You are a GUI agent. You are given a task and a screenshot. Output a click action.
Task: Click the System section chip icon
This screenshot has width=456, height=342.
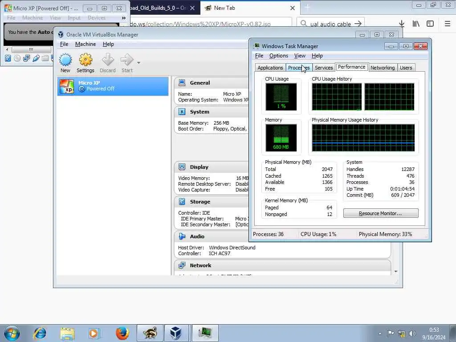pyautogui.click(x=182, y=112)
